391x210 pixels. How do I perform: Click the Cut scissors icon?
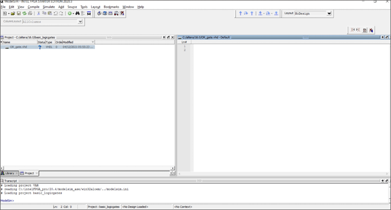pyautogui.click(x=39, y=14)
